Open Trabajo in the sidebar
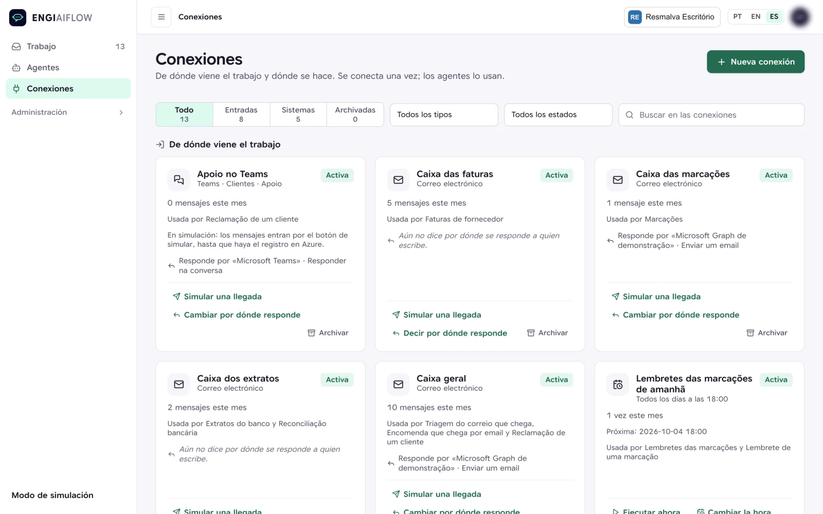This screenshot has height=514, width=823. coord(68,46)
